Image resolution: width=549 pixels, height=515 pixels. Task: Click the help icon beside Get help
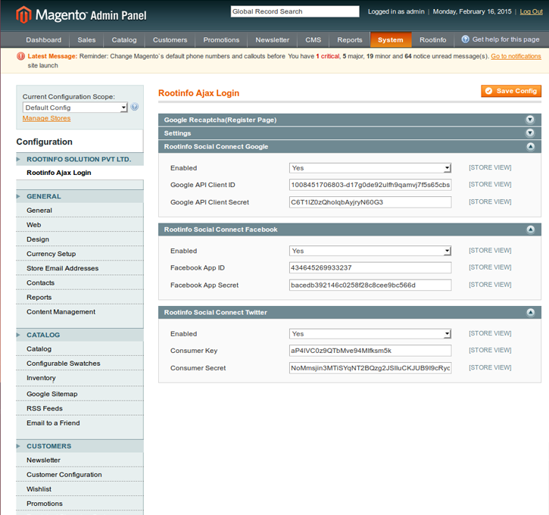465,39
